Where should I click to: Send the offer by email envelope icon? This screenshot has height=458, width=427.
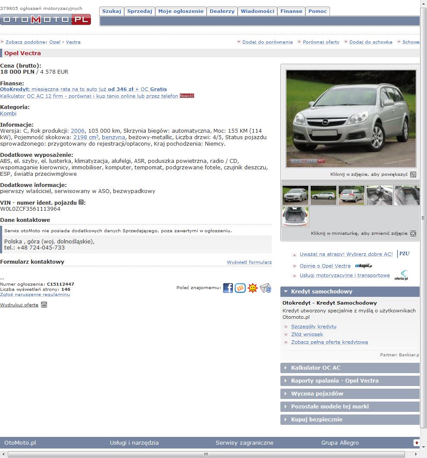point(266,288)
